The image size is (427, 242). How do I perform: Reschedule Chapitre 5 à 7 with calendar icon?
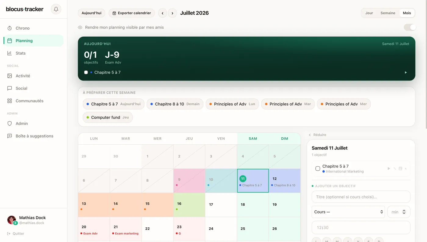(400, 168)
